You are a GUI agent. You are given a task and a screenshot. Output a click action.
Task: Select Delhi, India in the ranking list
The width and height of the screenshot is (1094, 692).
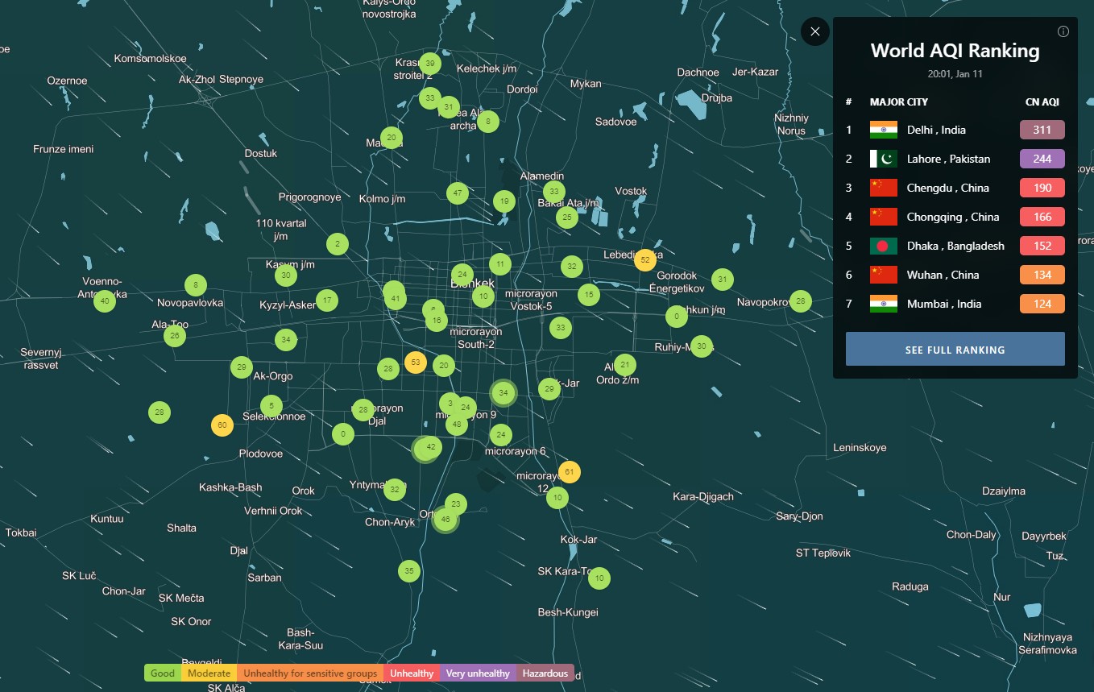(935, 130)
